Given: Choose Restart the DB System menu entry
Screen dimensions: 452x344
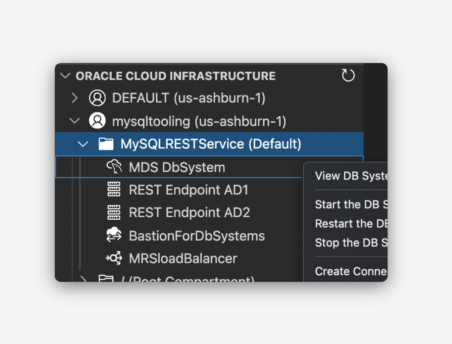Looking at the screenshot, I should point(351,224).
